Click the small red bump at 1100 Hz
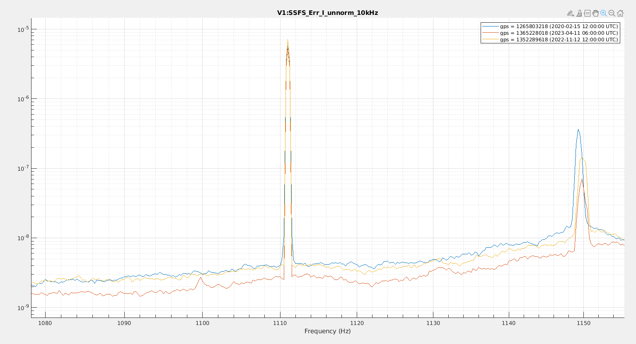The width and height of the screenshot is (636, 344). click(201, 277)
